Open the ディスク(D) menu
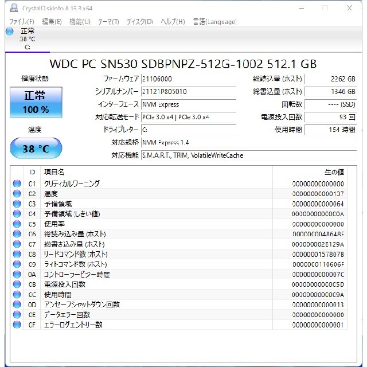The width and height of the screenshot is (367, 367). [139, 22]
